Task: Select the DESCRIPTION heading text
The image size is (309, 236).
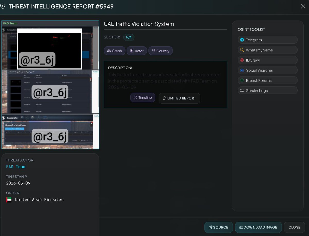Action: tap(120, 68)
